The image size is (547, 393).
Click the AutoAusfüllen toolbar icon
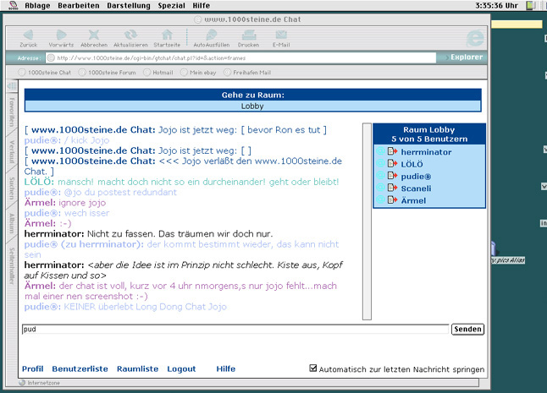pyautogui.click(x=212, y=35)
